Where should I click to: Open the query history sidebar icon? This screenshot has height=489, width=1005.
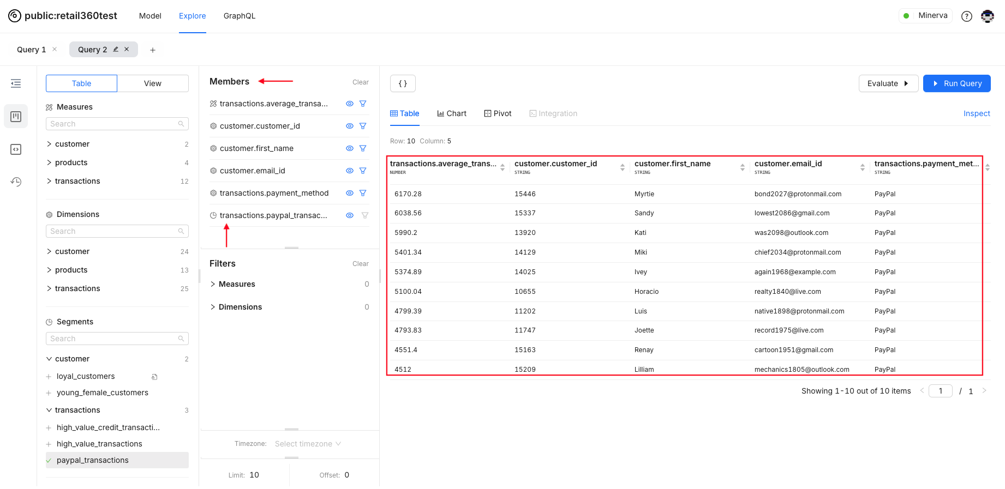tap(16, 182)
